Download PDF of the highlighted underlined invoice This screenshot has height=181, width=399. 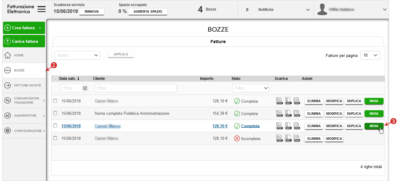(x=279, y=126)
